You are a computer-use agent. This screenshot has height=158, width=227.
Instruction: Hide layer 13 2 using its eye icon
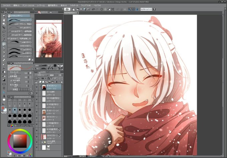coord(36,87)
